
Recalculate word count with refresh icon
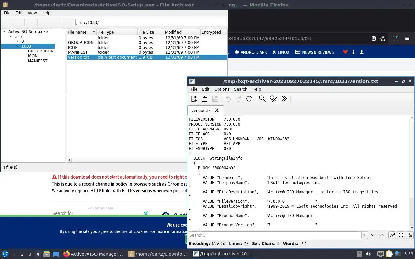point(304,243)
